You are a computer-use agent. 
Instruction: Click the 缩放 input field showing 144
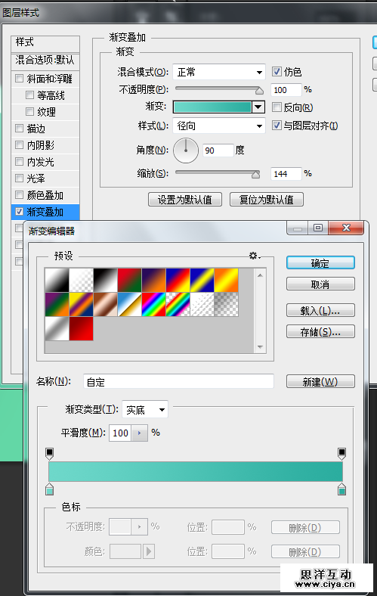coord(286,174)
